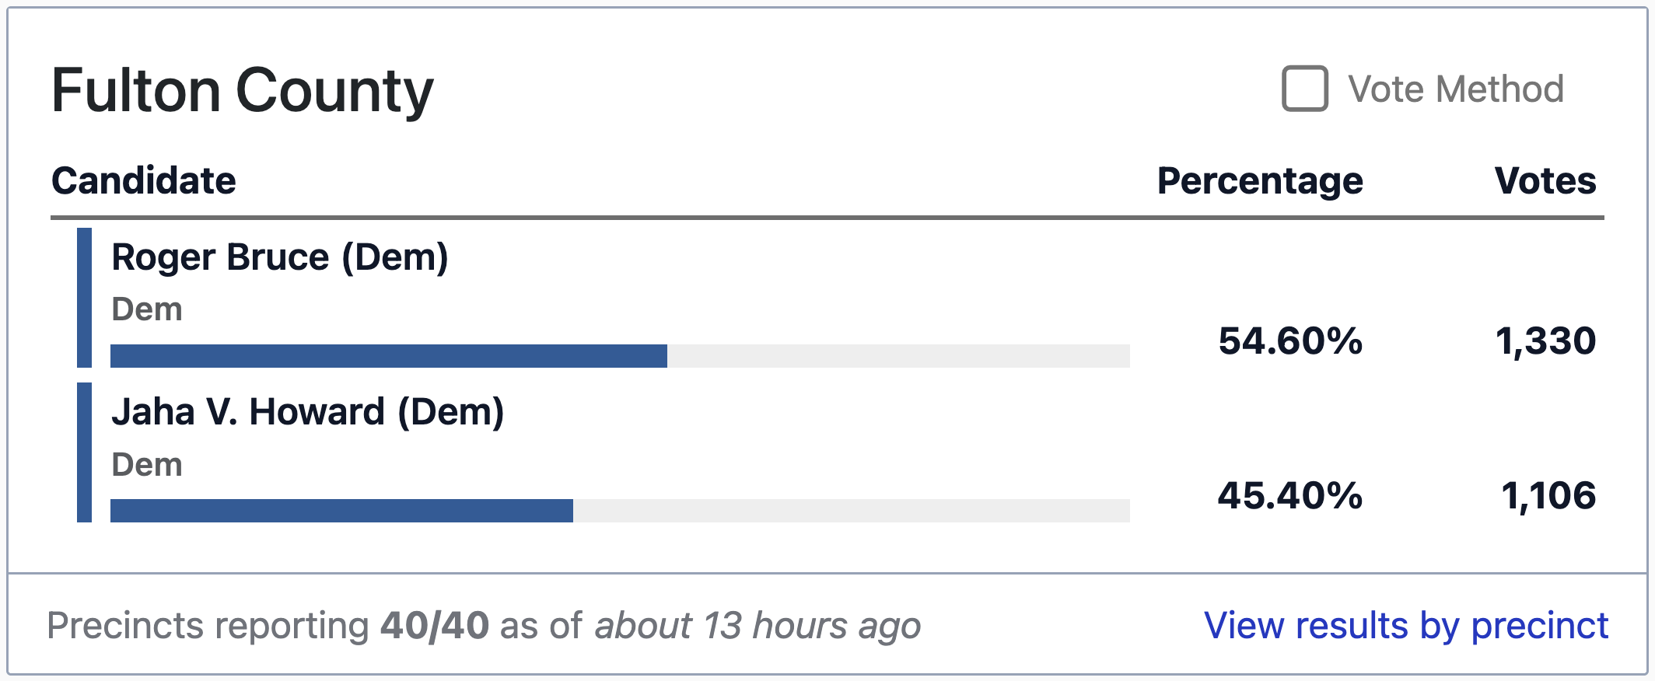Click the Dem party label under Roger Bruce
Image resolution: width=1655 pixels, height=681 pixels.
point(147,309)
